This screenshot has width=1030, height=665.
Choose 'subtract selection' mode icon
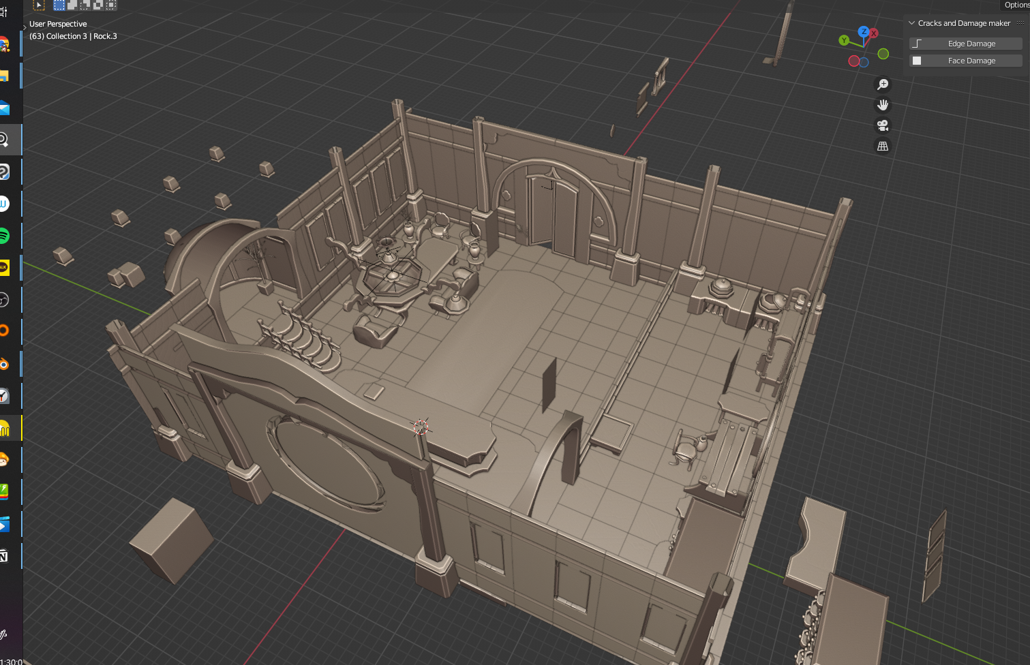85,5
